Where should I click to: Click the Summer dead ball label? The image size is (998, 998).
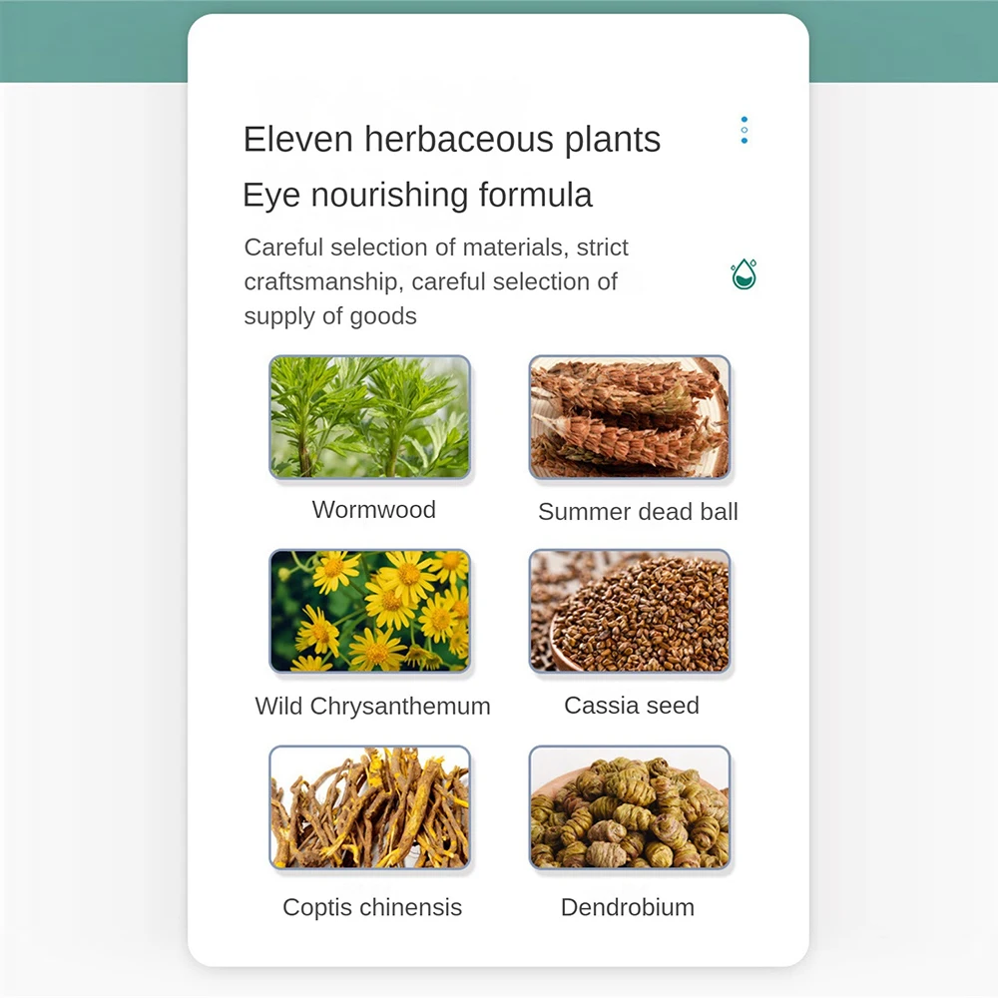pos(638,512)
